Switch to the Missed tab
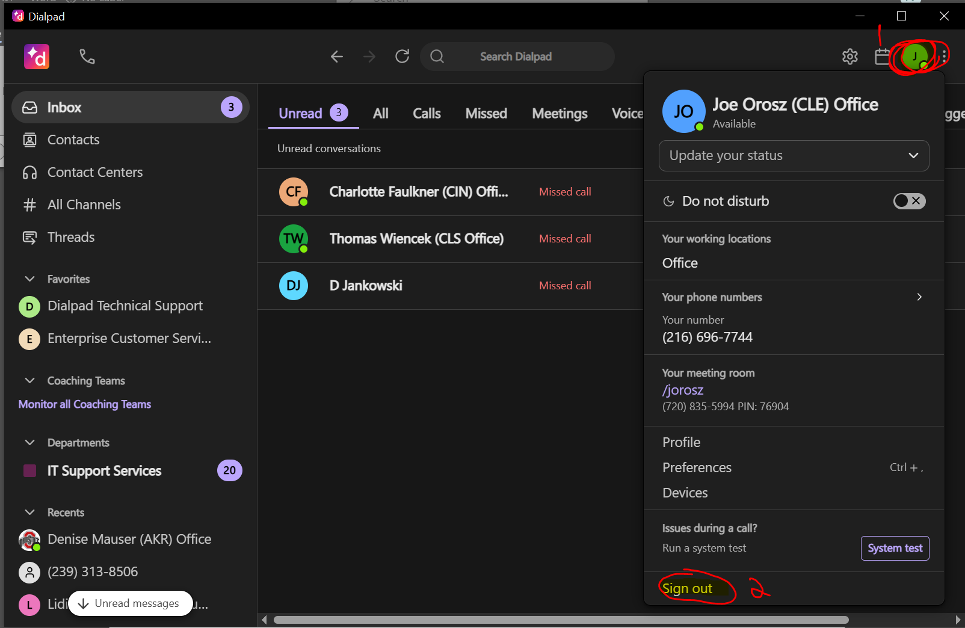The image size is (965, 628). (x=486, y=113)
